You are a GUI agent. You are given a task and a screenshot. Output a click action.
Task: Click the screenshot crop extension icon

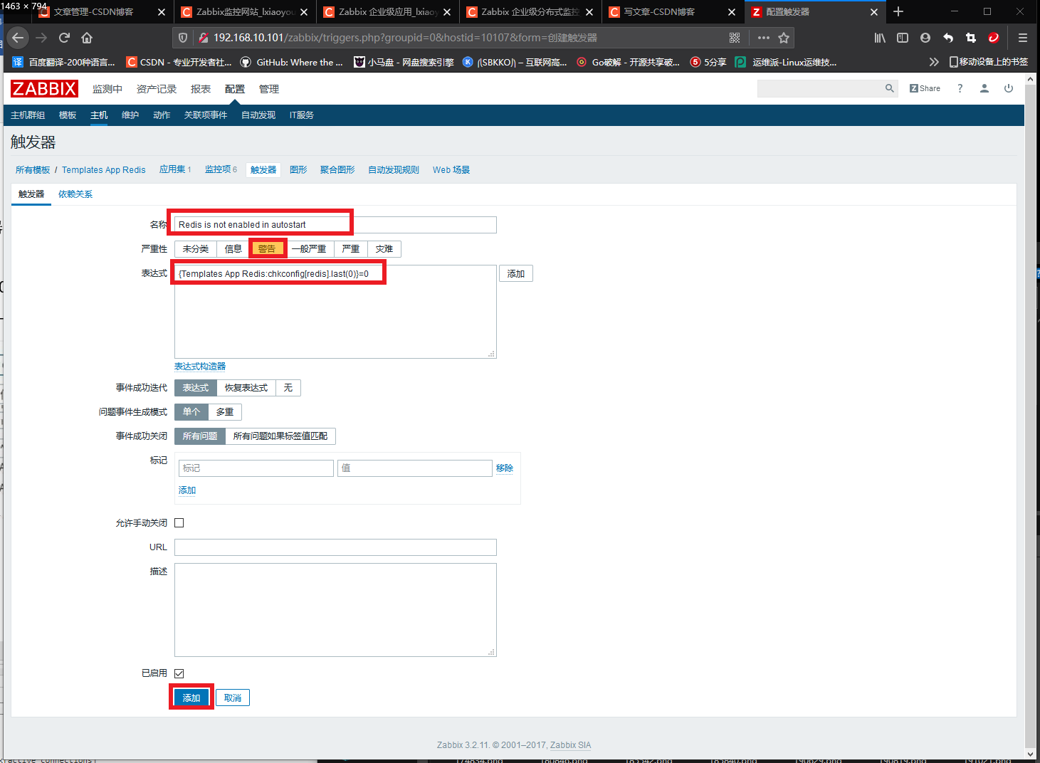(x=971, y=38)
